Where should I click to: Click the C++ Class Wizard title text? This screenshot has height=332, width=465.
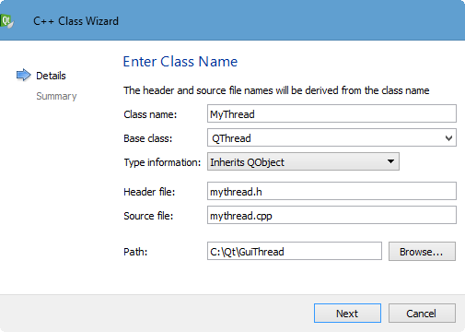(x=76, y=21)
